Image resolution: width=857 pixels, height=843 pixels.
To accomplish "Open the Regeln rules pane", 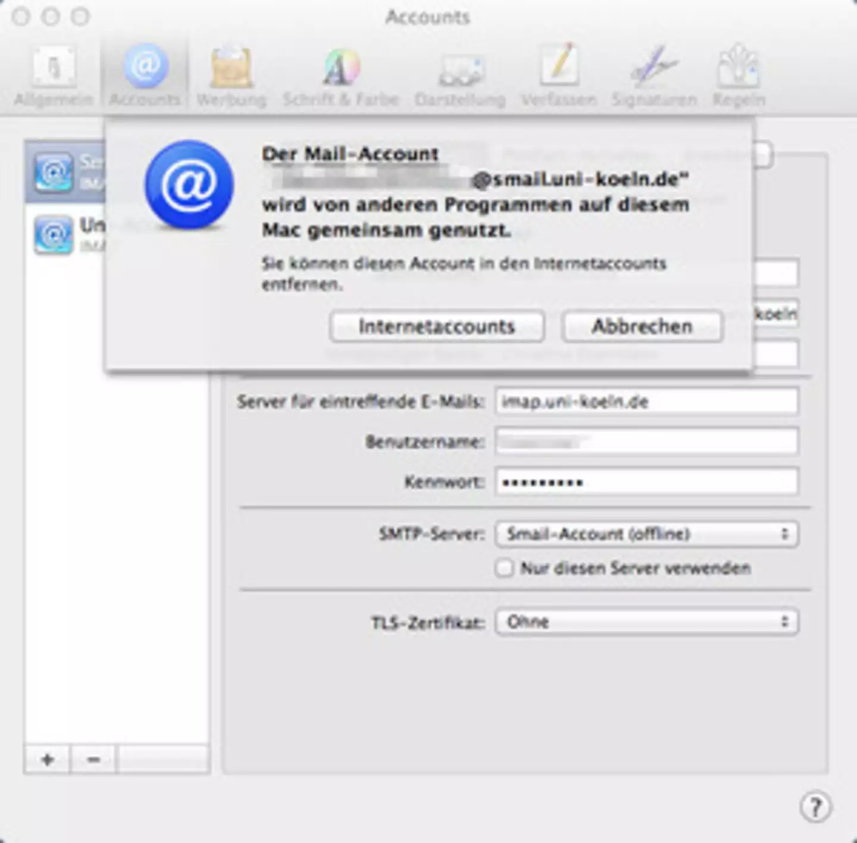I will 739,76.
